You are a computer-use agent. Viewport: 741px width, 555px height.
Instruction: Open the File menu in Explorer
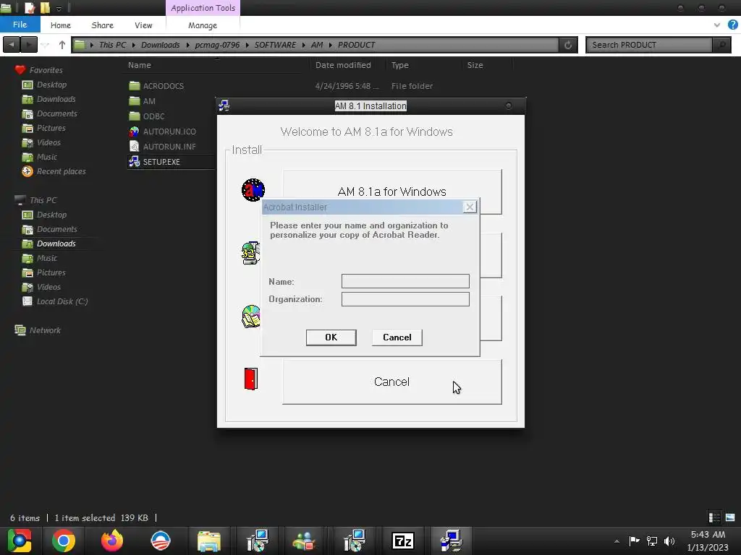coord(20,25)
